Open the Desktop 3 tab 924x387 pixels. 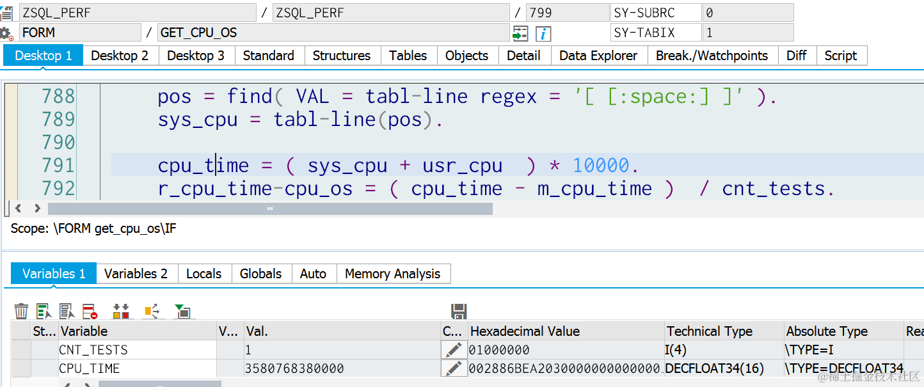tap(196, 56)
